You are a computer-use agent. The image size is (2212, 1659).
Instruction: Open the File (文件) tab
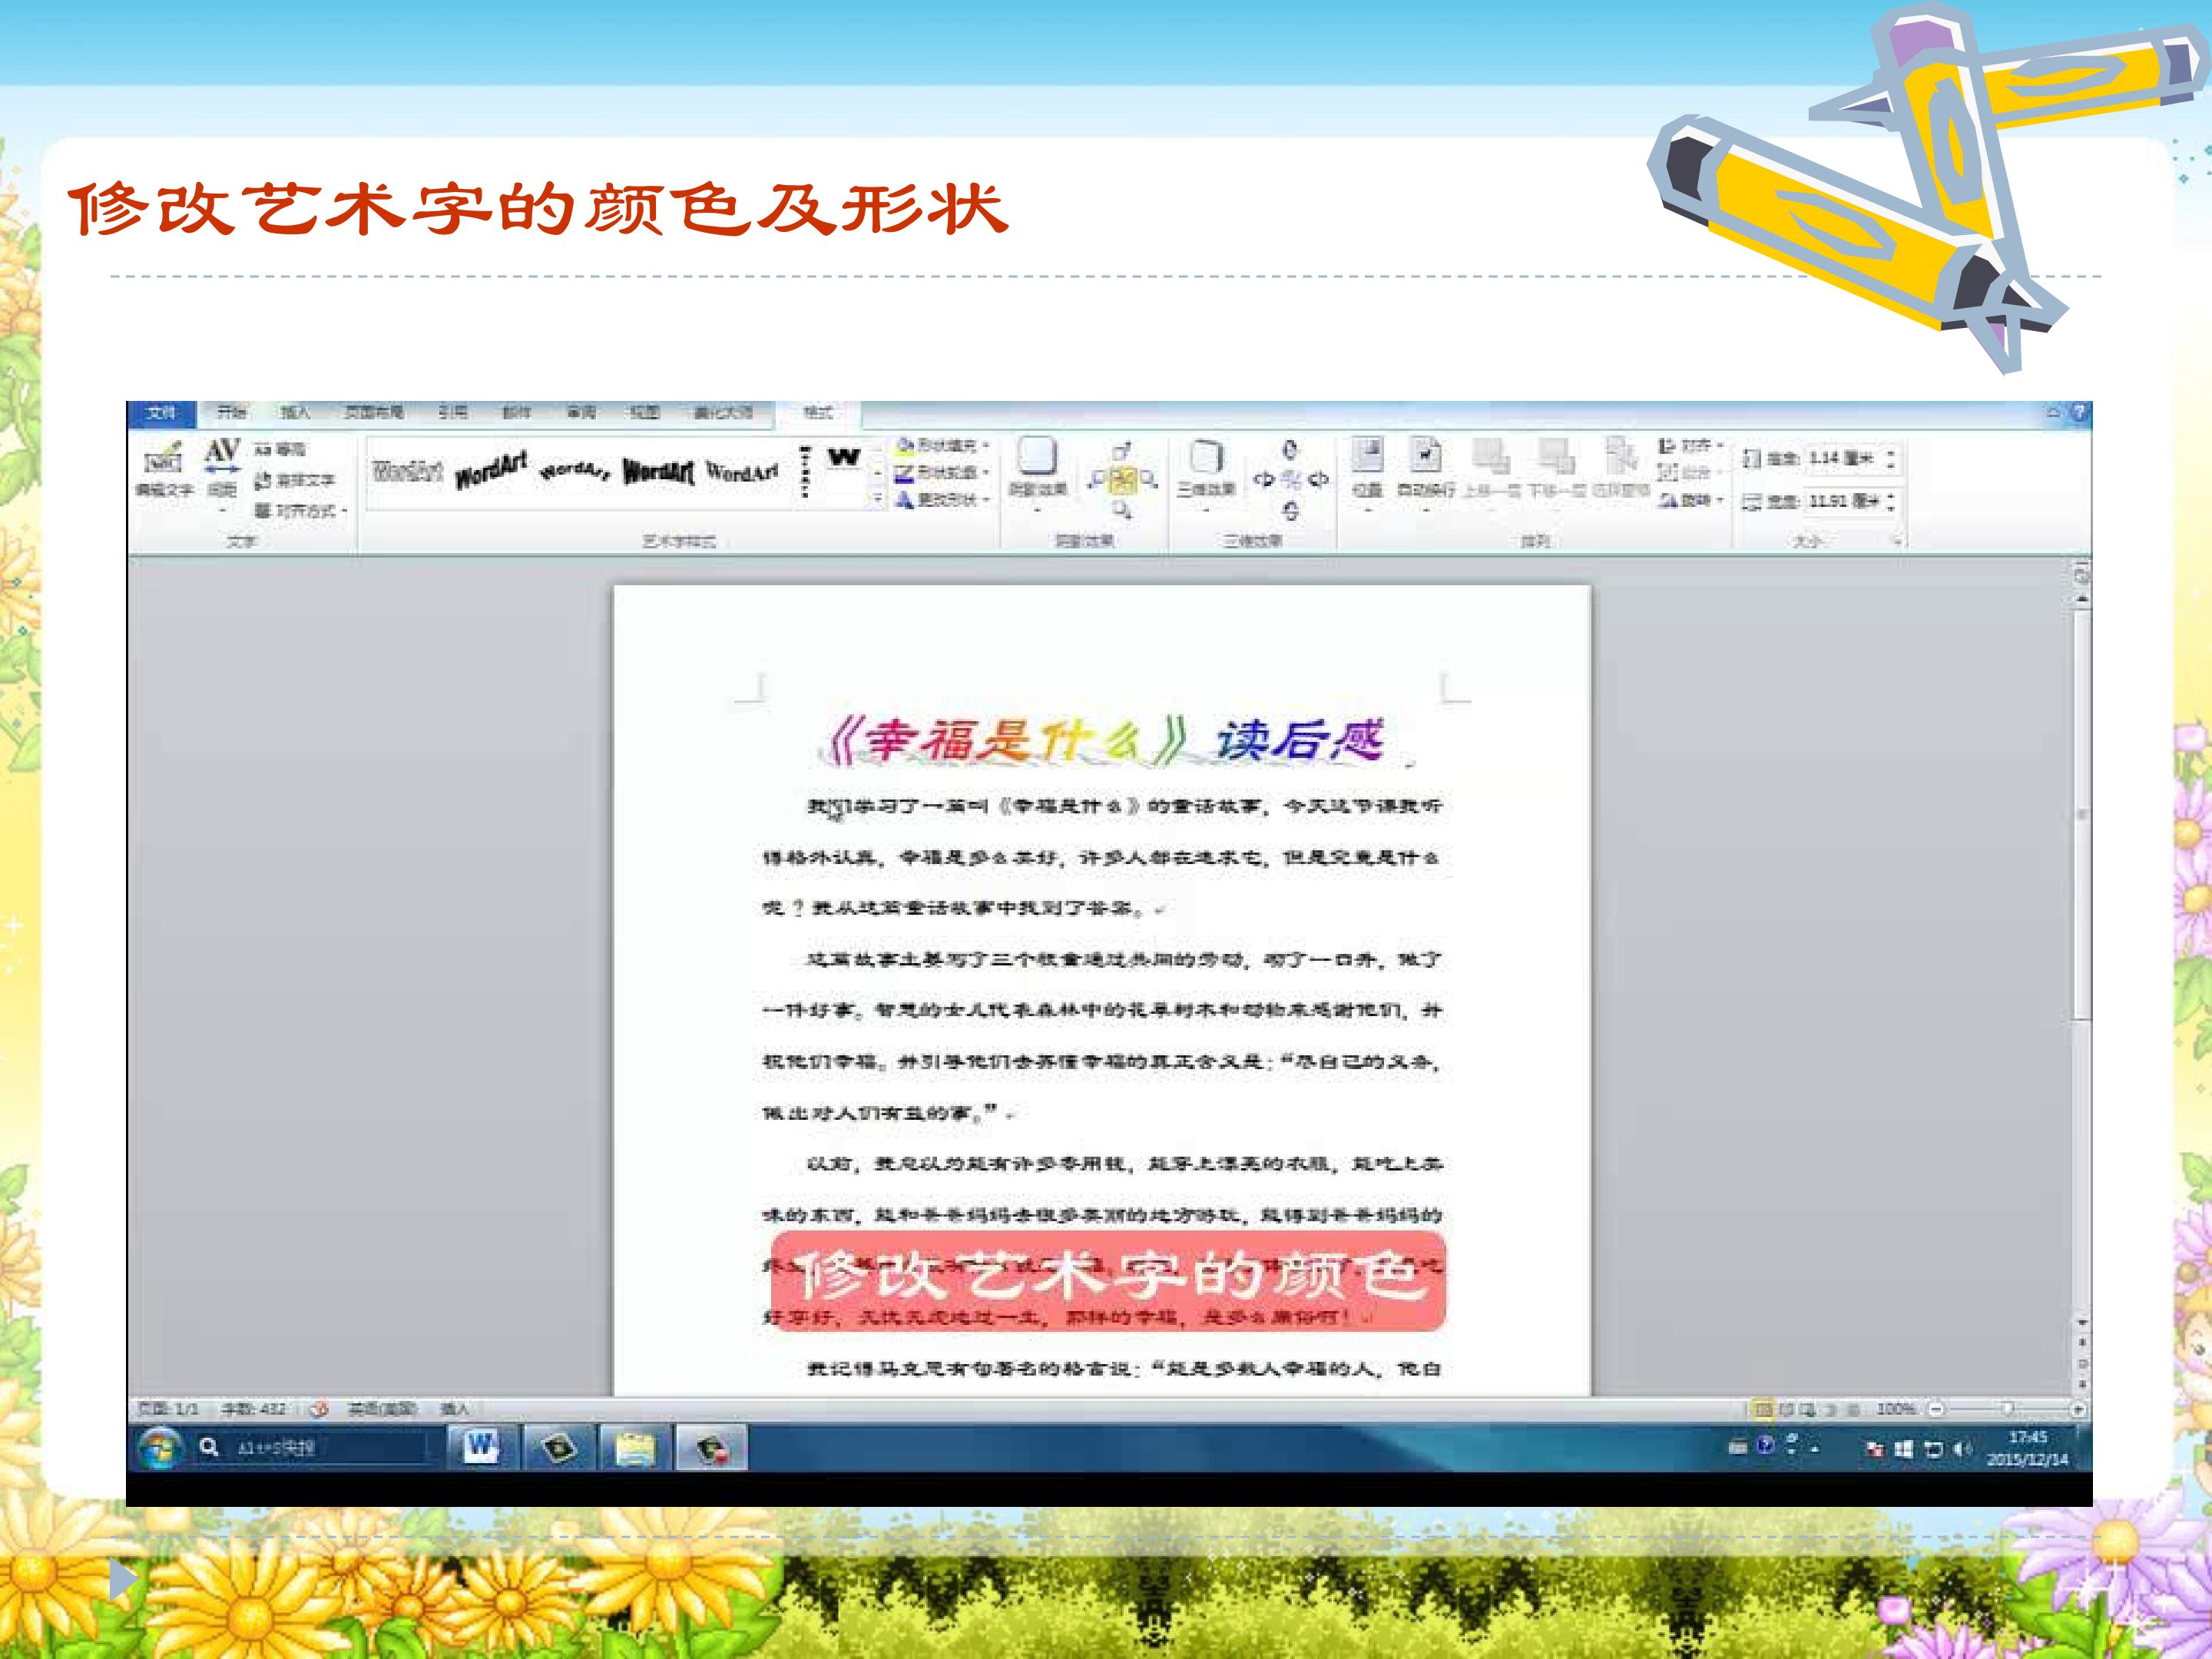161,412
